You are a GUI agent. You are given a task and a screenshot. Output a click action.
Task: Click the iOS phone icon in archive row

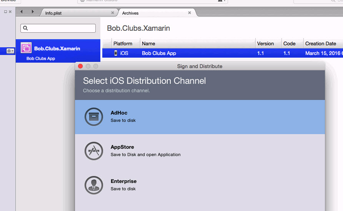pos(116,53)
